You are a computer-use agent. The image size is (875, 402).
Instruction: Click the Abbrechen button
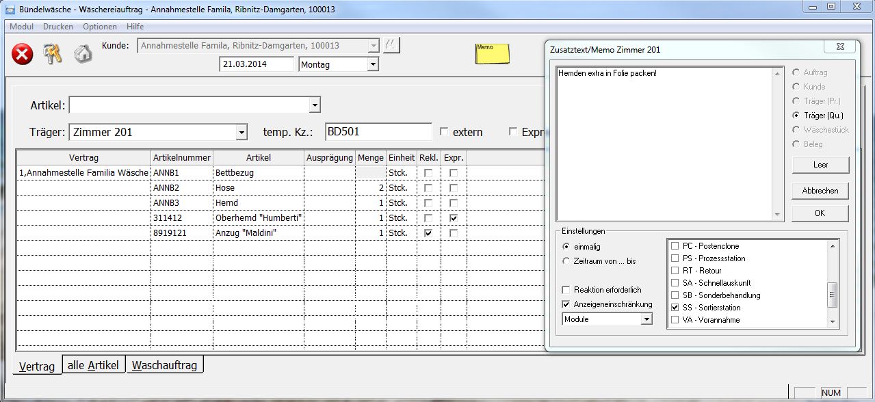tap(820, 191)
